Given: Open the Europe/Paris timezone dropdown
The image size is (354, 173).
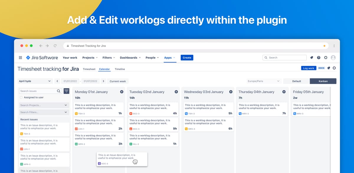Looking at the screenshot, I should point(264,81).
